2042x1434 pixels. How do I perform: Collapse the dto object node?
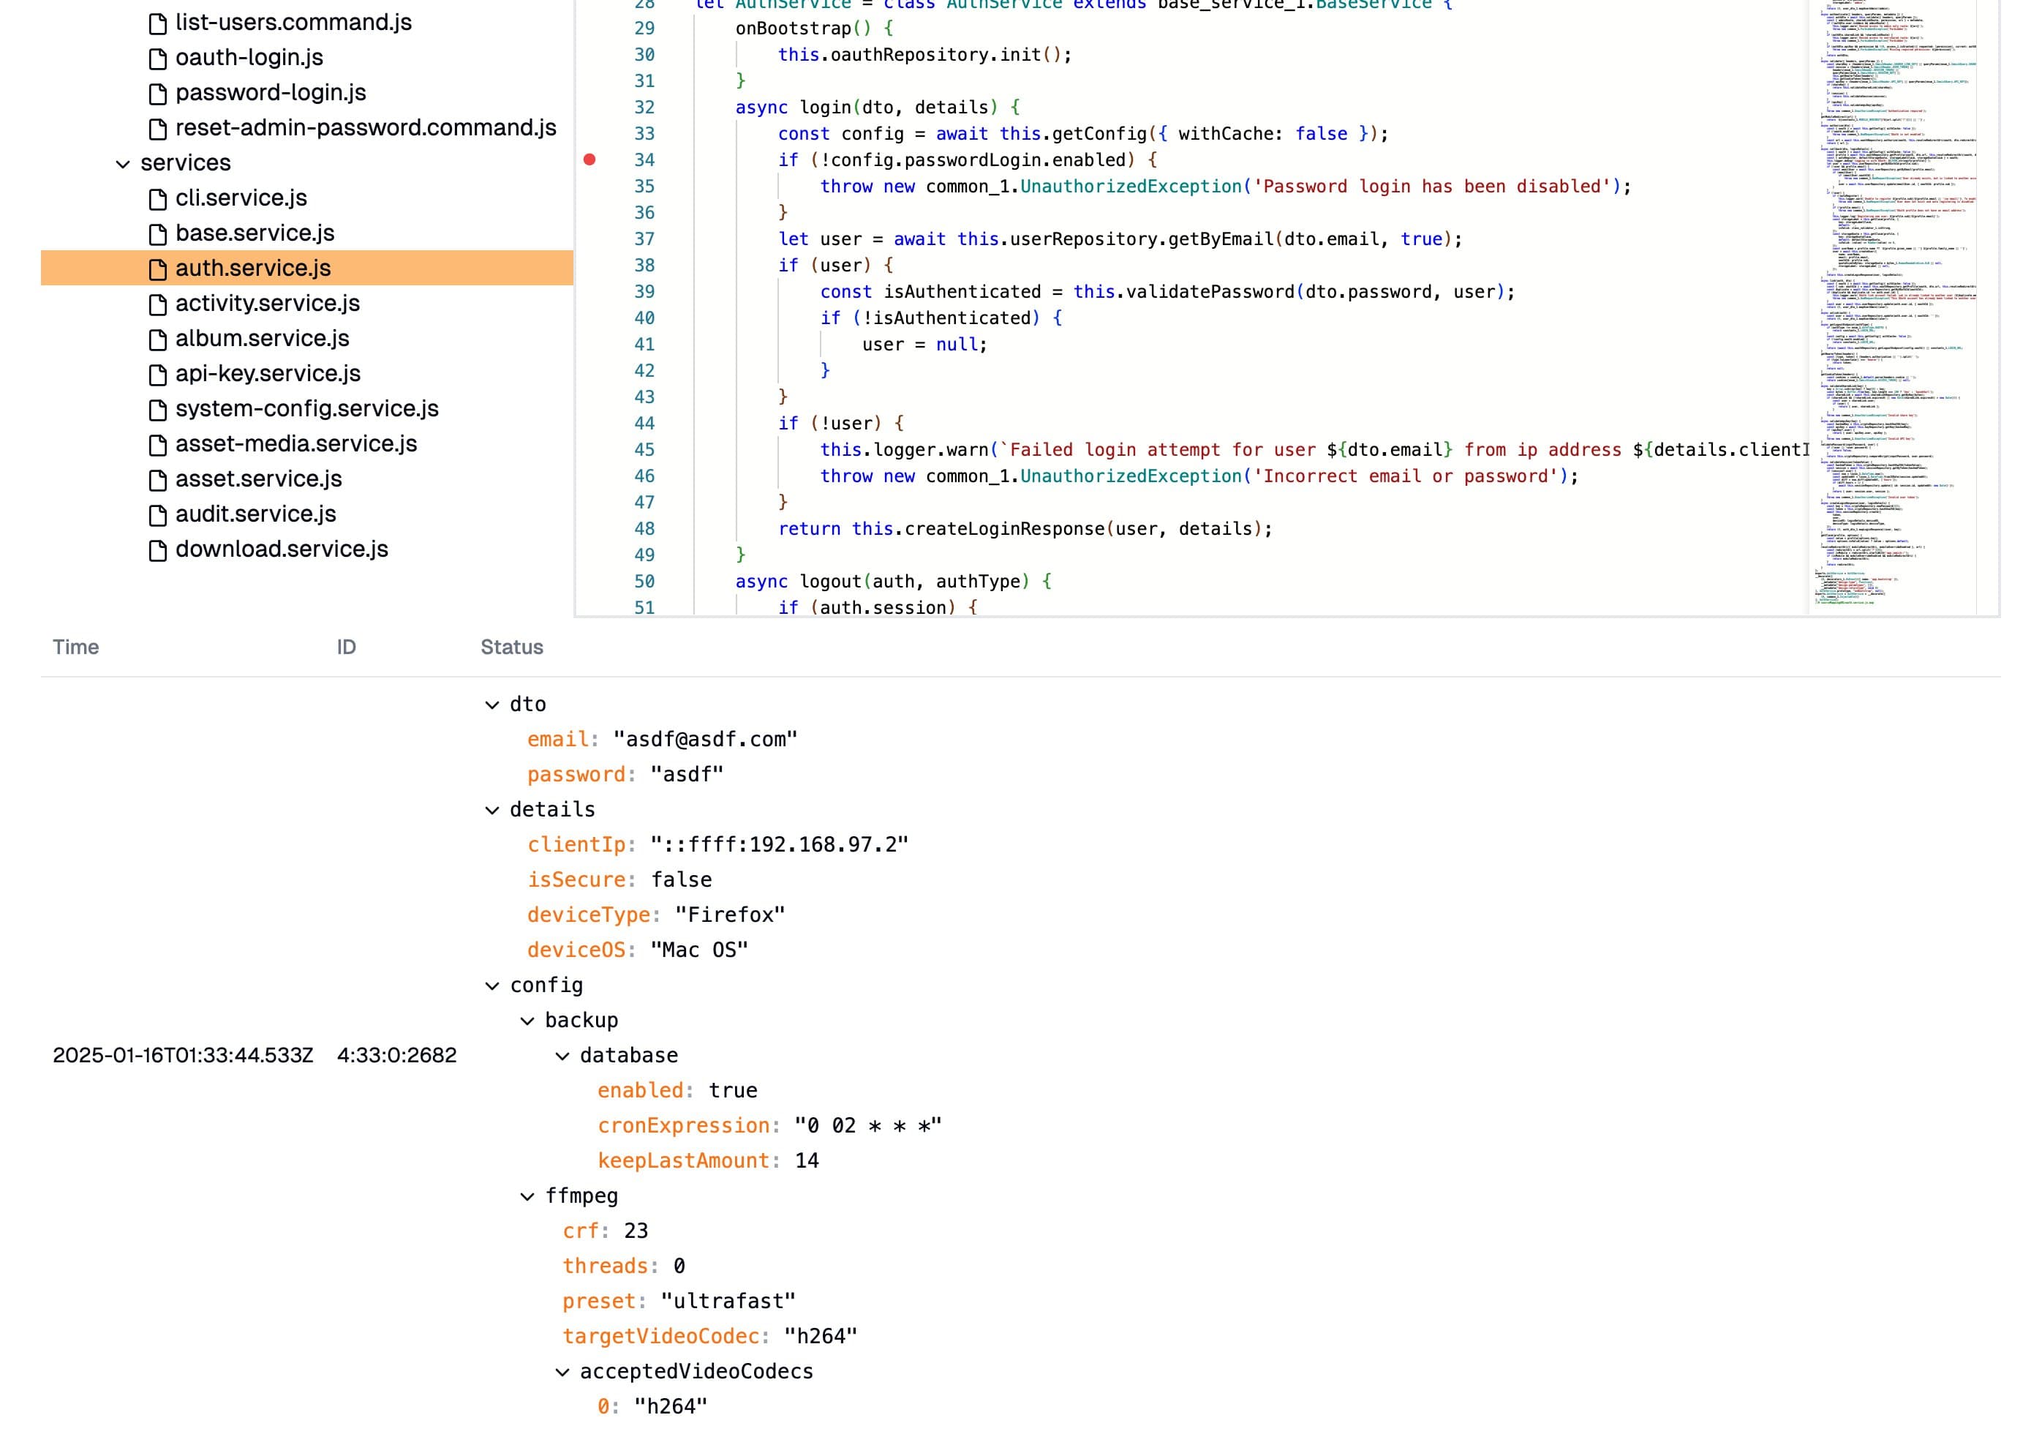point(491,705)
